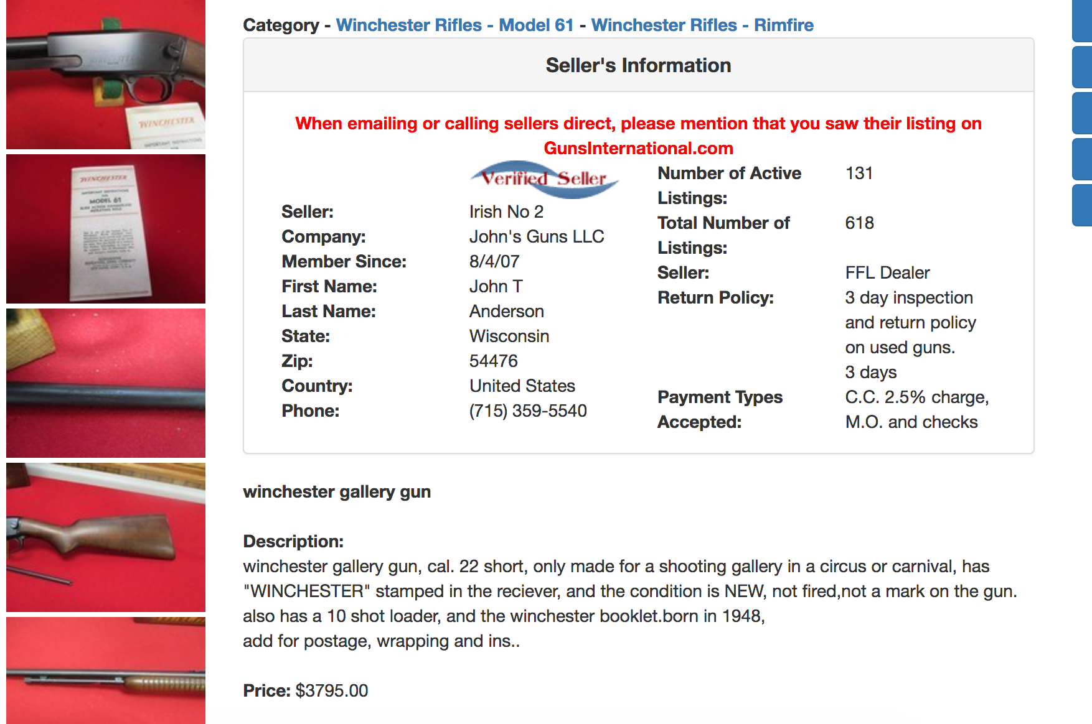
Task: View the rifle receiver thumbnail photo
Action: [106, 75]
